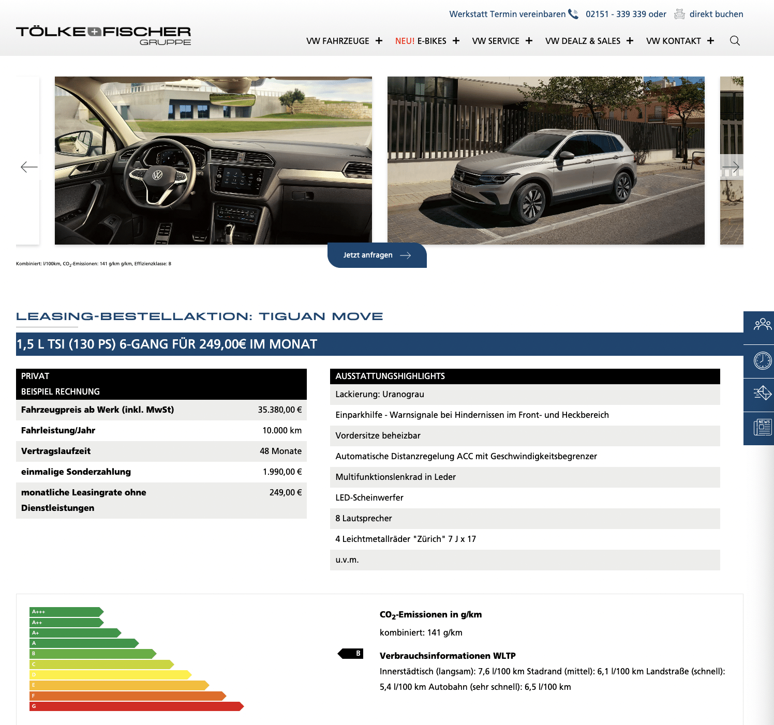774x725 pixels.
Task: Select Fahrzeugpreis value 35.380,00 €
Action: 280,410
